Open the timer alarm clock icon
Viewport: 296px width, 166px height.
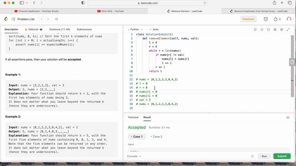click(266, 19)
